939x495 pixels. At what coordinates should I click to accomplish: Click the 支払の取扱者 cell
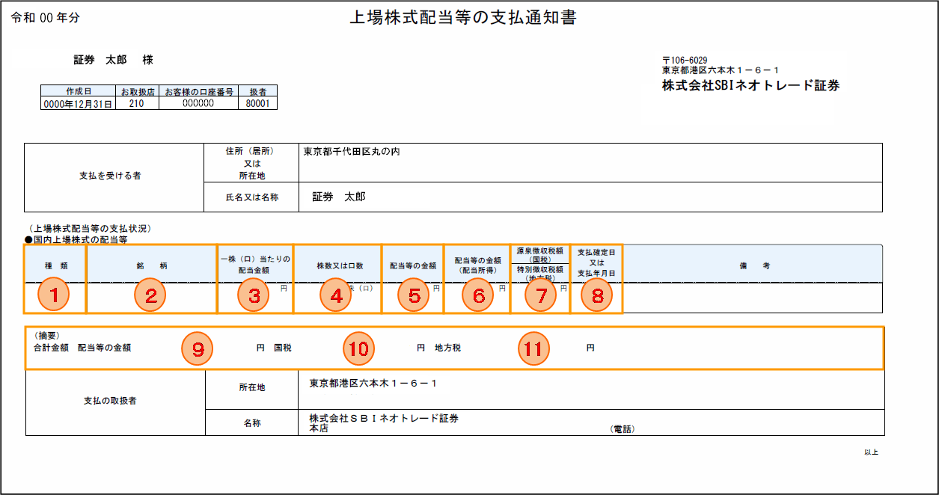pyautogui.click(x=110, y=401)
